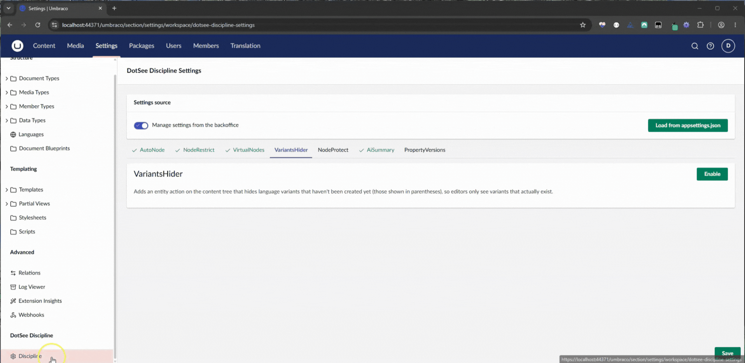Open the browser extensions puzzle icon
The height and width of the screenshot is (363, 745).
point(700,25)
